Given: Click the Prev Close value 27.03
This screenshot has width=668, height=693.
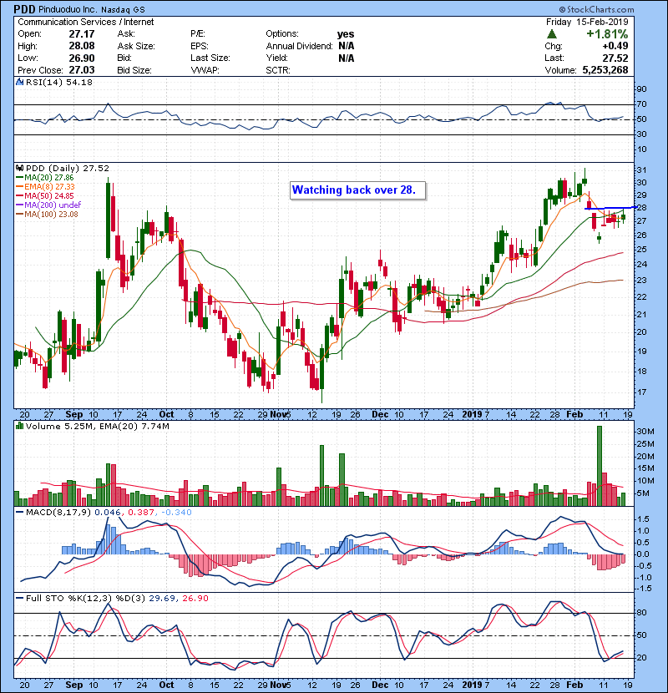Looking at the screenshot, I should (x=82, y=70).
